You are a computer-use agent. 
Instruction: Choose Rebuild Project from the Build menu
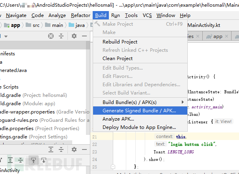[140, 42]
